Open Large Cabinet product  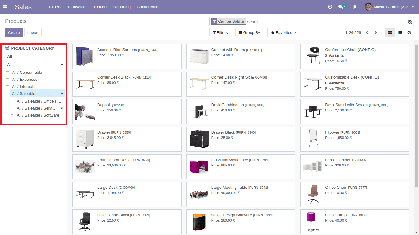(355, 167)
